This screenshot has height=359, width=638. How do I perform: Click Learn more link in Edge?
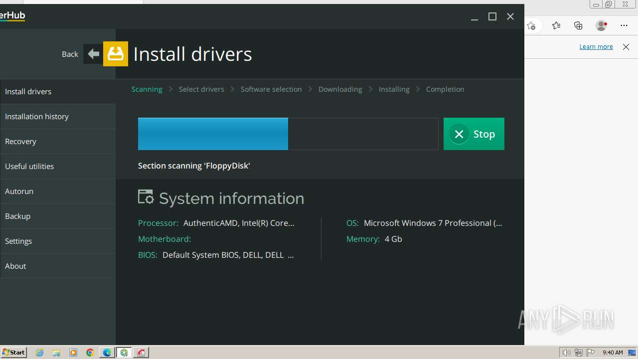(596, 47)
